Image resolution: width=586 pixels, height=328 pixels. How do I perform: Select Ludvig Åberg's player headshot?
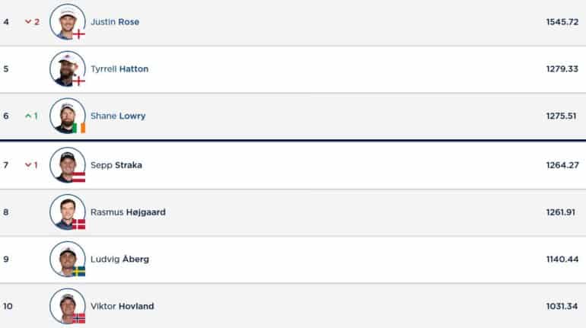coord(67,259)
